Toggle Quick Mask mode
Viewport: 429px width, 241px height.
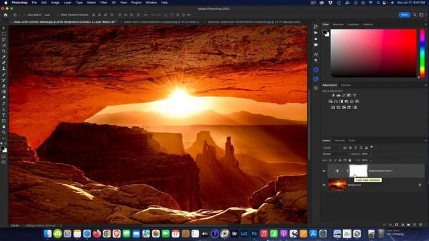3,157
